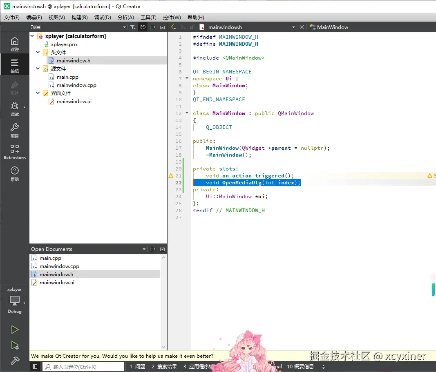
Task: Switch to Debug (调试) mode in sidebar
Action: (15, 108)
